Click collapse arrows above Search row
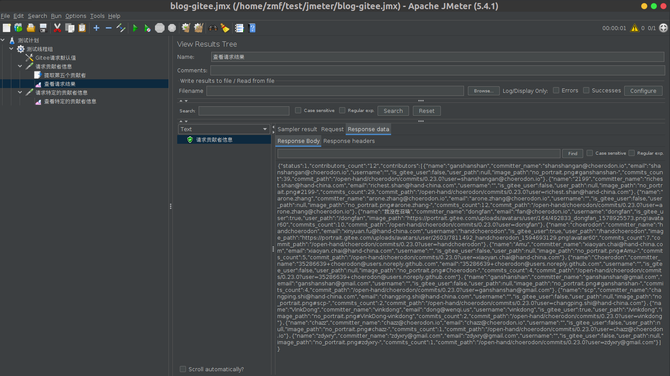Screen dimensions: 670x376 coord(183,101)
